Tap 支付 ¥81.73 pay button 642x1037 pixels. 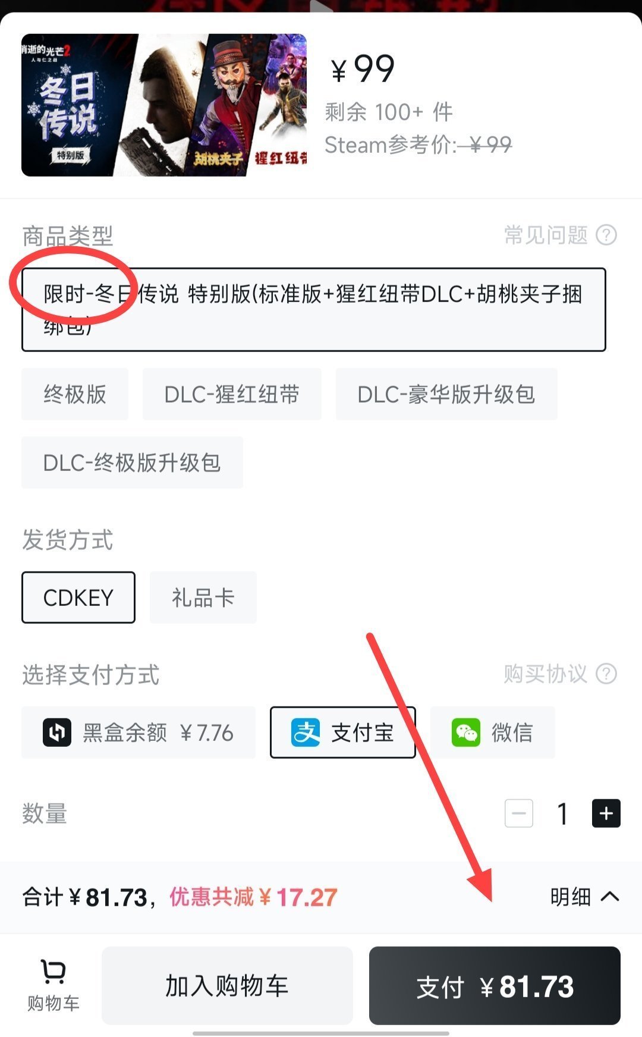495,985
